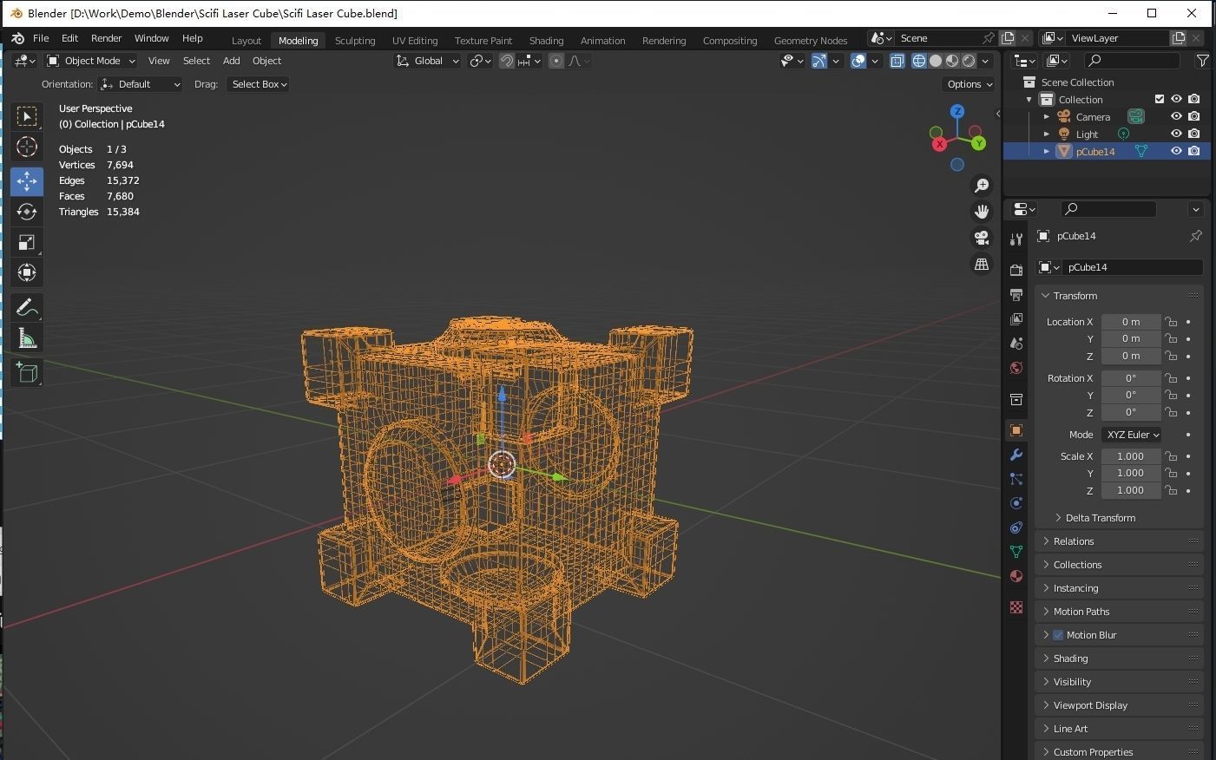Open the Output properties tab
This screenshot has height=760, width=1216.
(x=1016, y=295)
